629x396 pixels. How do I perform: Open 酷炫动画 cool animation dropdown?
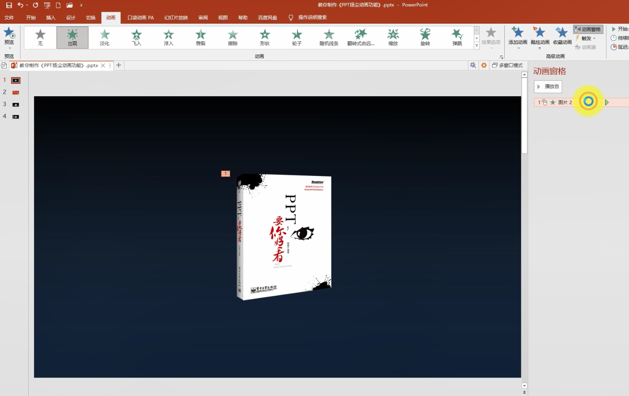pyautogui.click(x=540, y=38)
